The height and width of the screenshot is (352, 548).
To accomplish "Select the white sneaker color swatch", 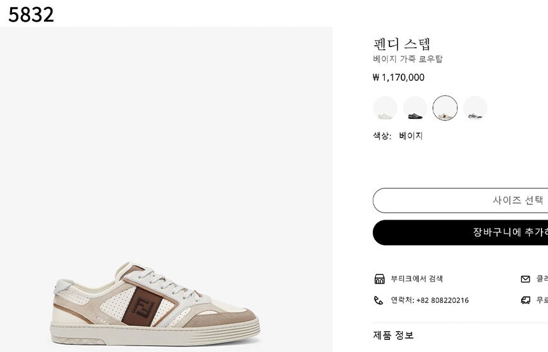I will (x=385, y=108).
